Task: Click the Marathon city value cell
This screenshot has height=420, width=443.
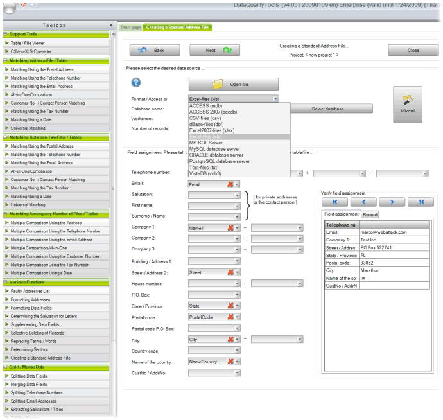Action: coord(394,270)
